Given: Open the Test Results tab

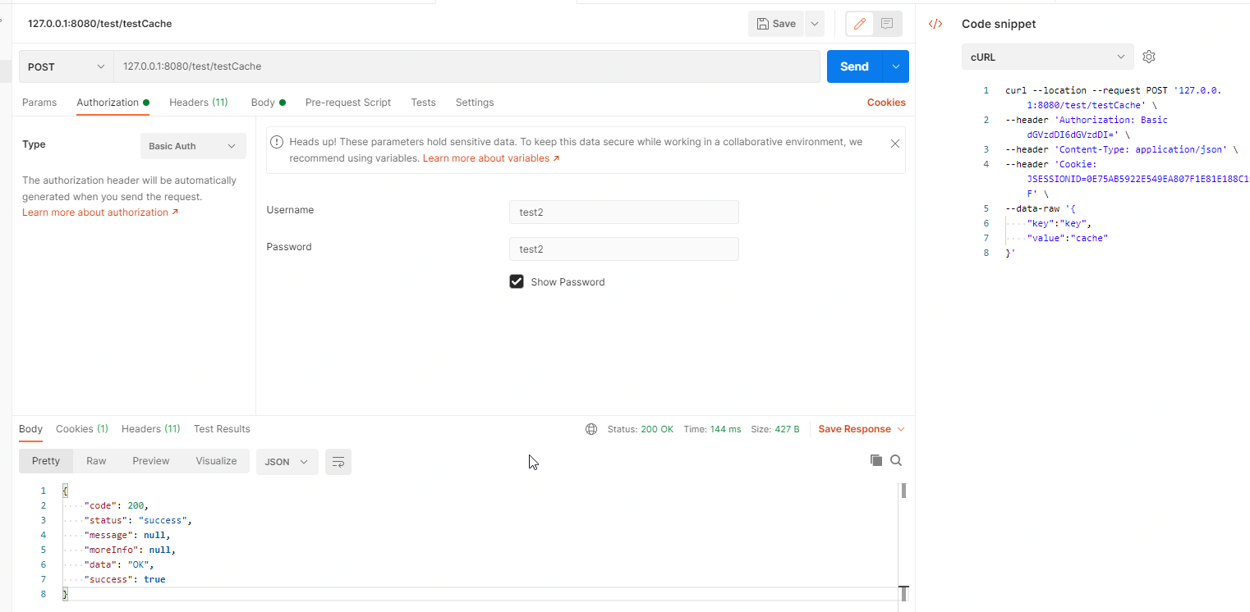Looking at the screenshot, I should [222, 429].
